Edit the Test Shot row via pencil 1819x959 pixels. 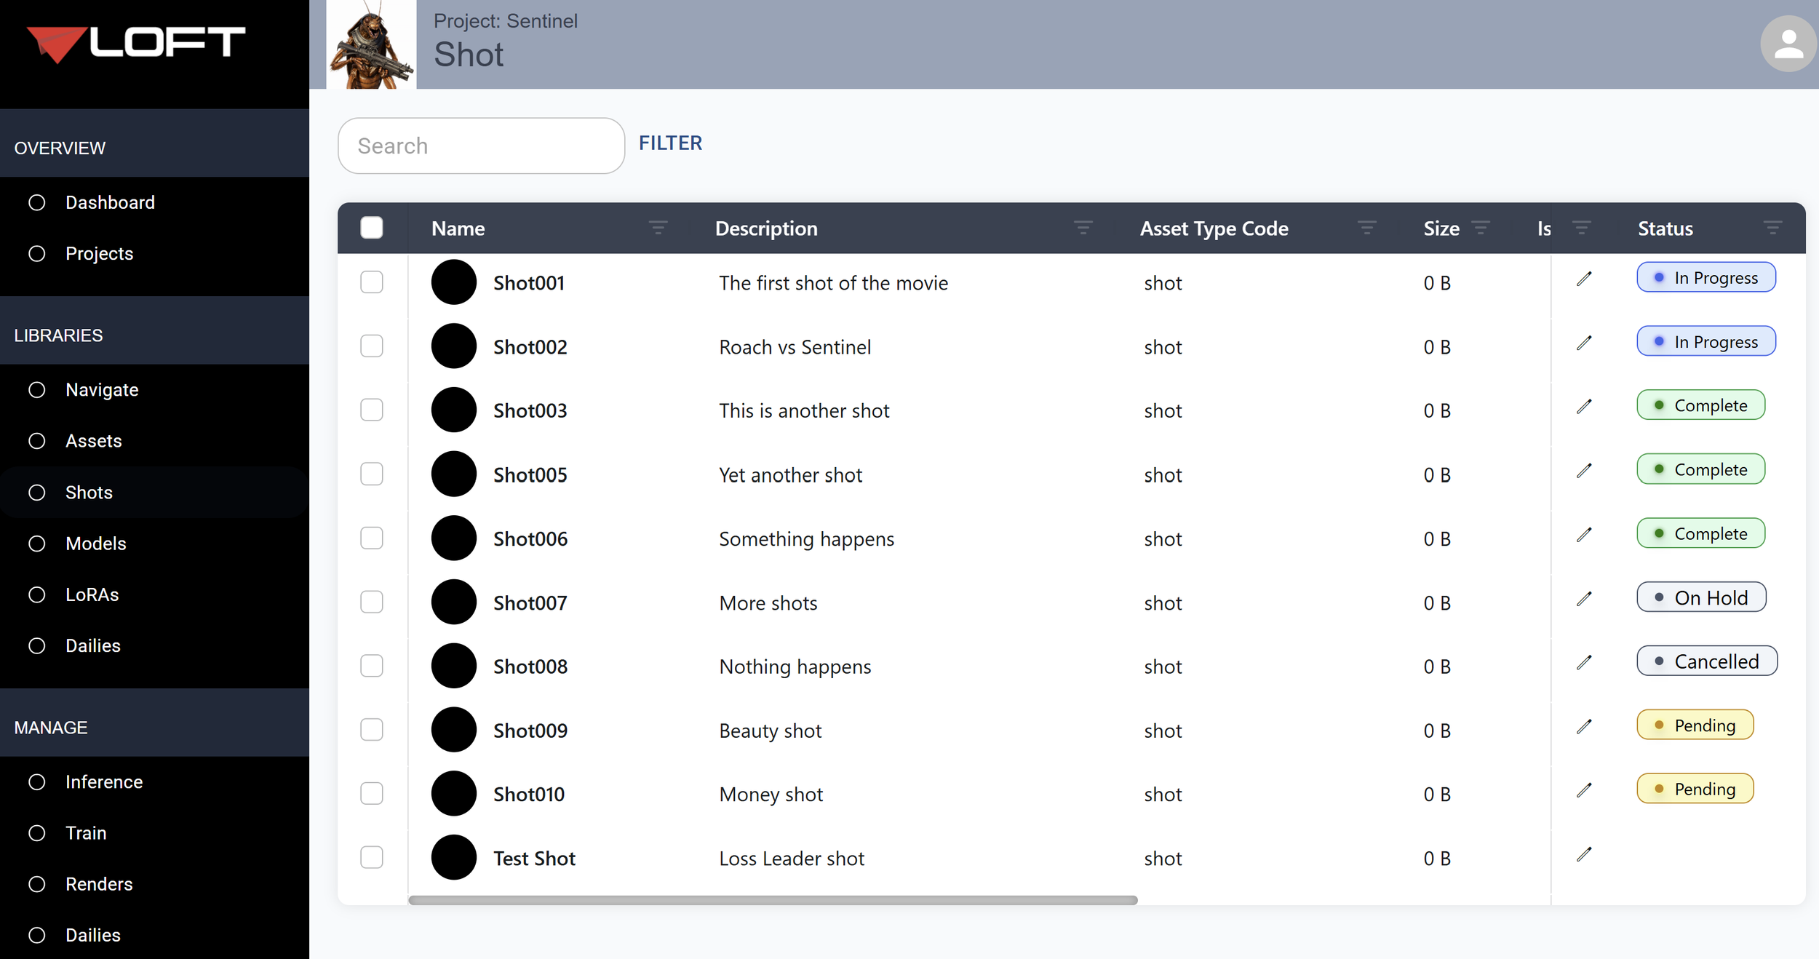[x=1584, y=854]
